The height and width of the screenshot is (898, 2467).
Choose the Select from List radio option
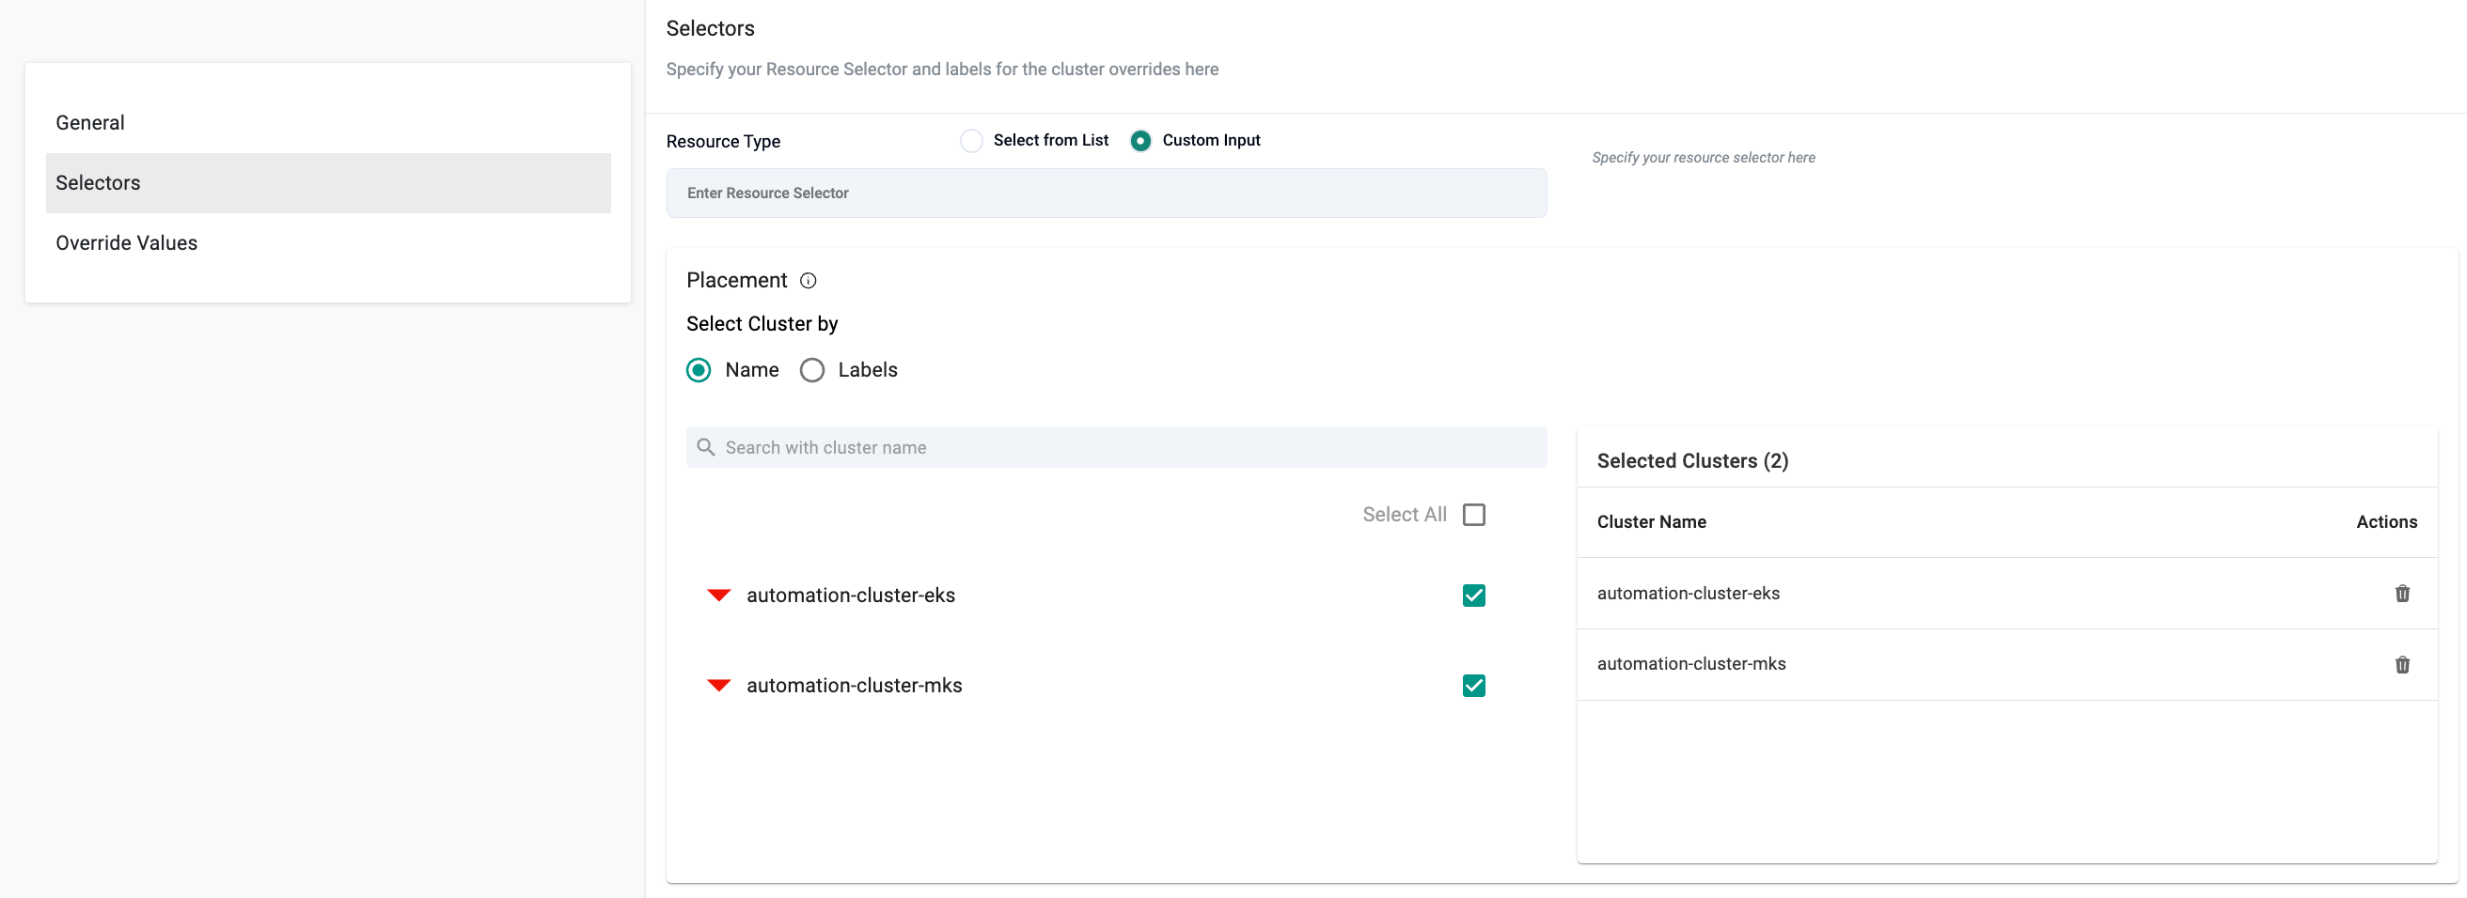971,141
